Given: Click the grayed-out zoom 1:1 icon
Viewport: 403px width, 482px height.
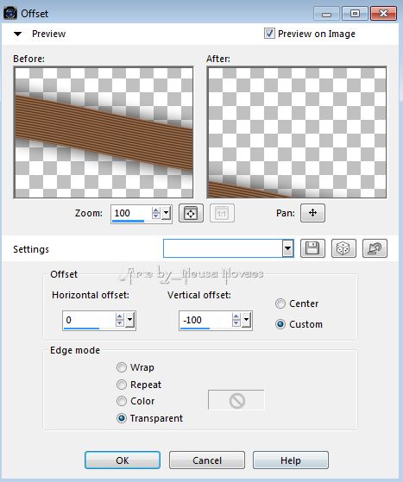Looking at the screenshot, I should click(222, 213).
